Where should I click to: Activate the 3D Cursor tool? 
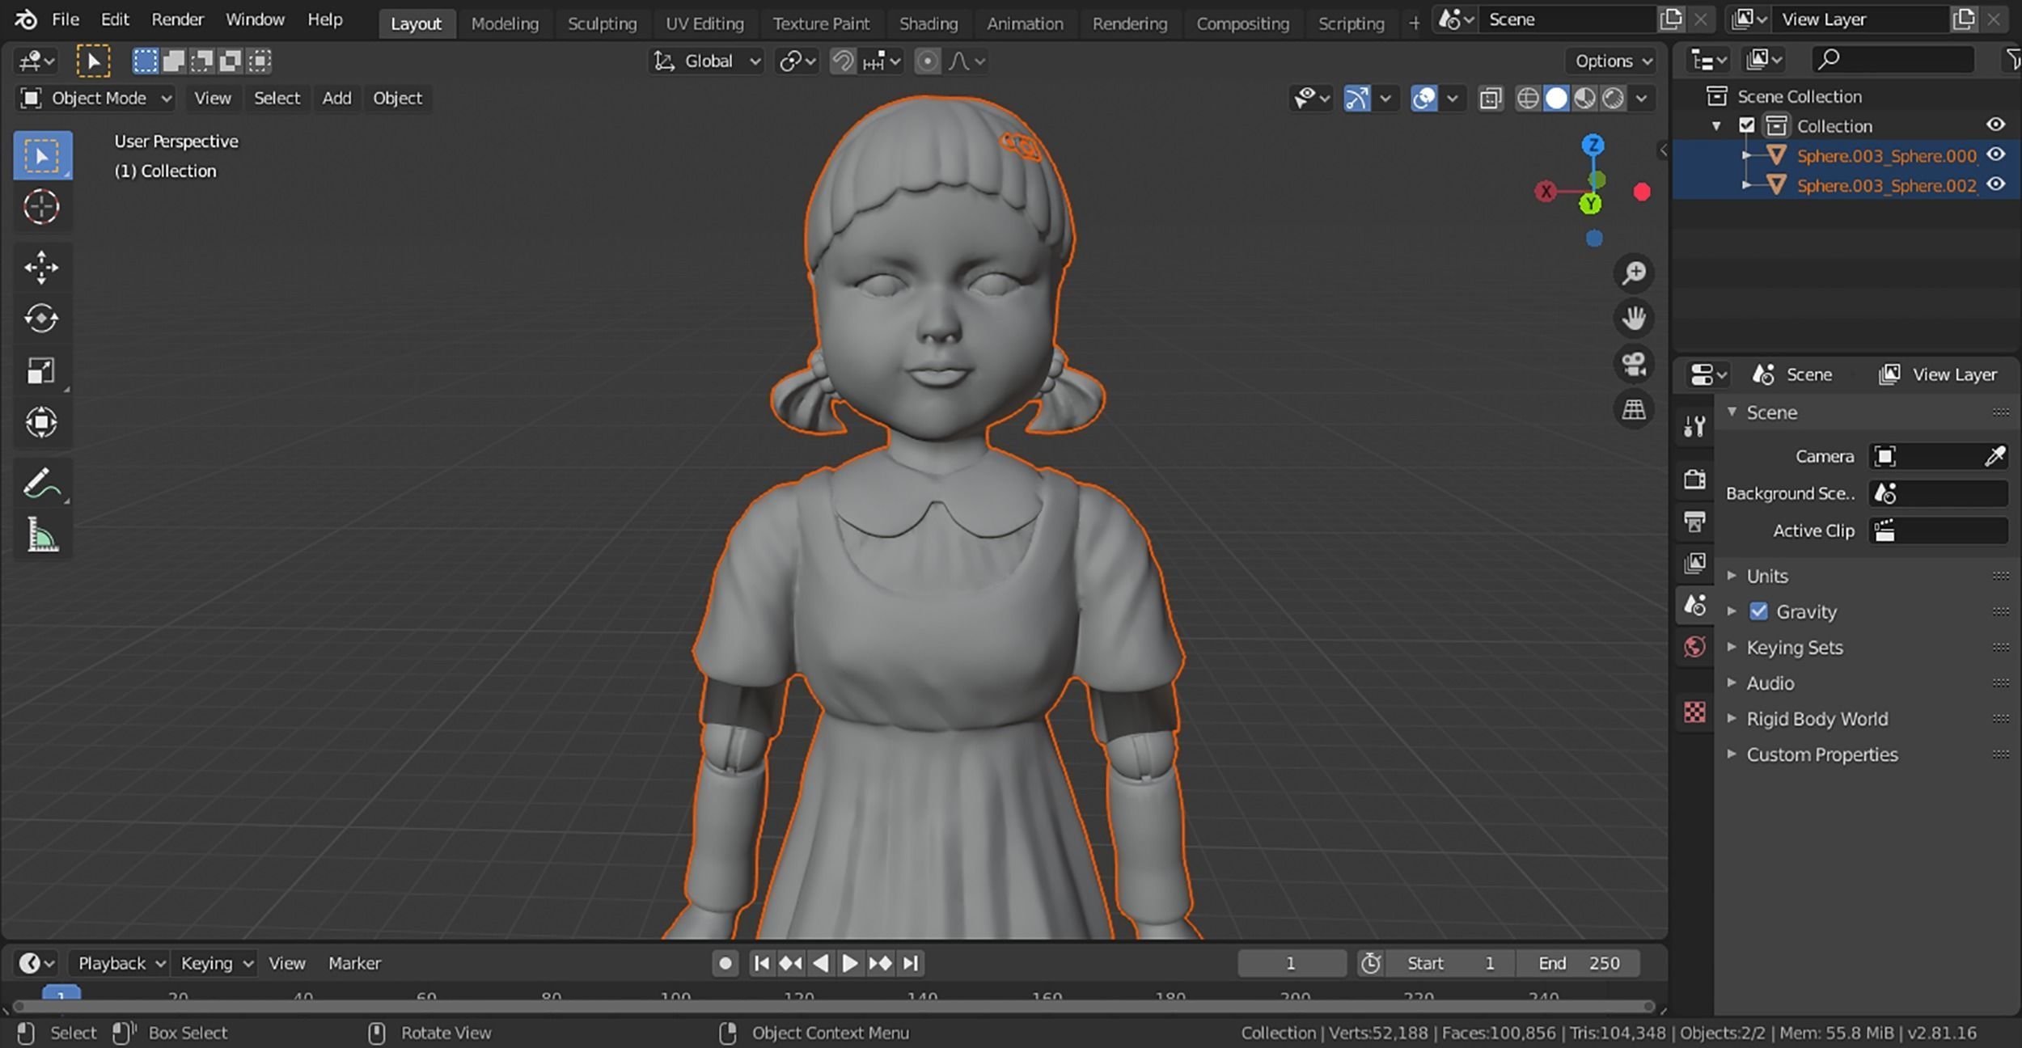coord(41,207)
